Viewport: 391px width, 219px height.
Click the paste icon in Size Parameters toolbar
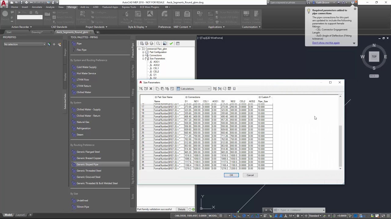pyautogui.click(x=162, y=89)
